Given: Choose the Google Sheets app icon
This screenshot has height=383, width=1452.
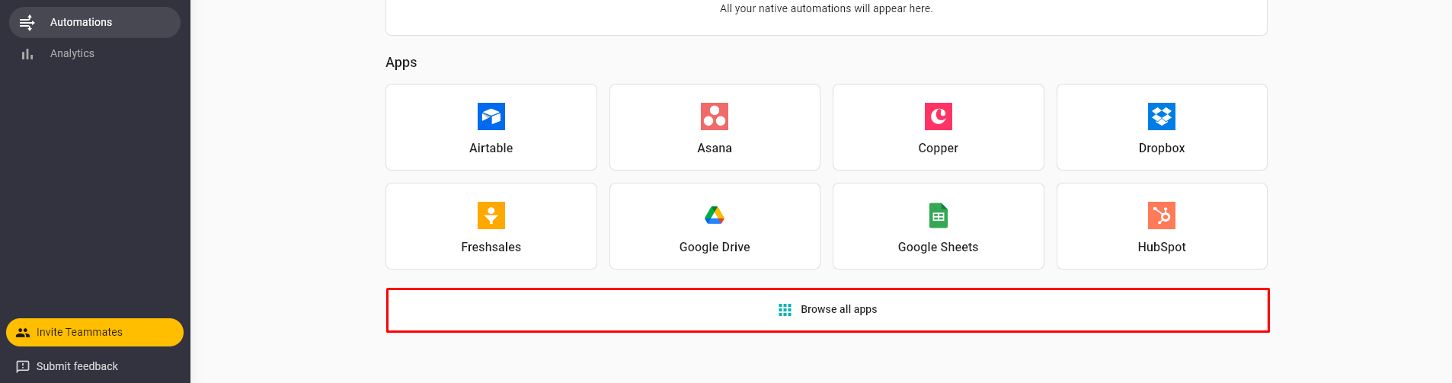Looking at the screenshot, I should tap(939, 215).
